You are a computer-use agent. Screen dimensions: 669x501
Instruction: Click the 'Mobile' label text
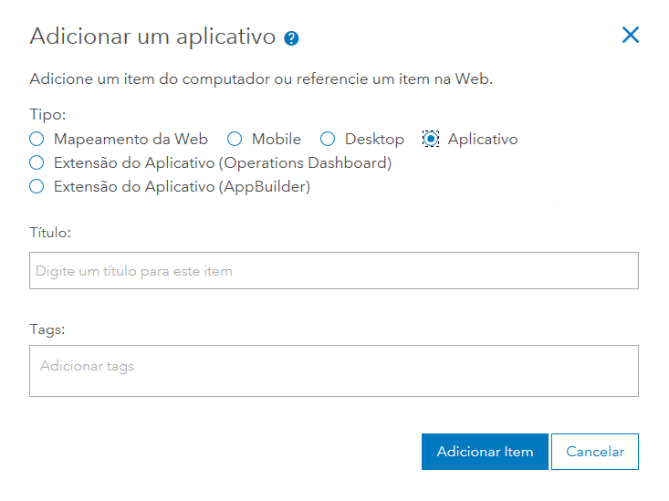click(277, 140)
